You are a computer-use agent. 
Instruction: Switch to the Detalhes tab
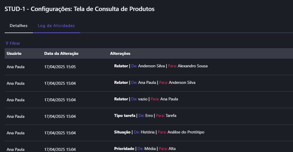[19, 26]
